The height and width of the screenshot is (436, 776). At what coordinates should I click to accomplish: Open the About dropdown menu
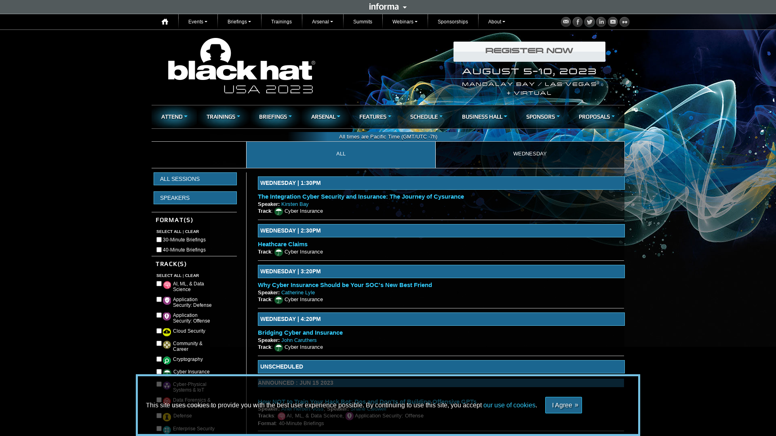coord(497,22)
